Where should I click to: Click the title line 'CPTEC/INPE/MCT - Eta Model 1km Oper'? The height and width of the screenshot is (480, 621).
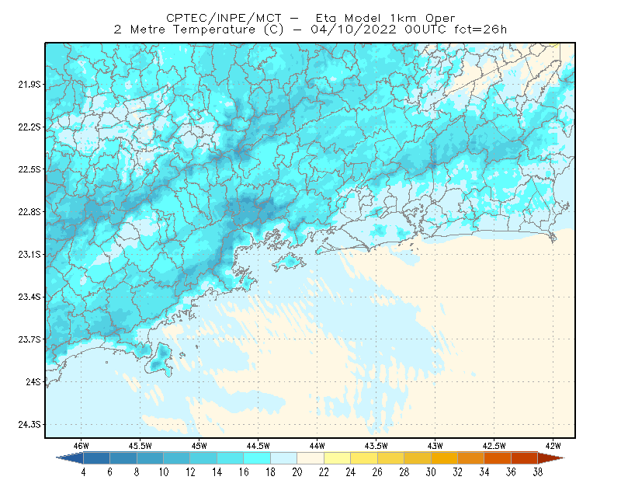[x=310, y=18]
